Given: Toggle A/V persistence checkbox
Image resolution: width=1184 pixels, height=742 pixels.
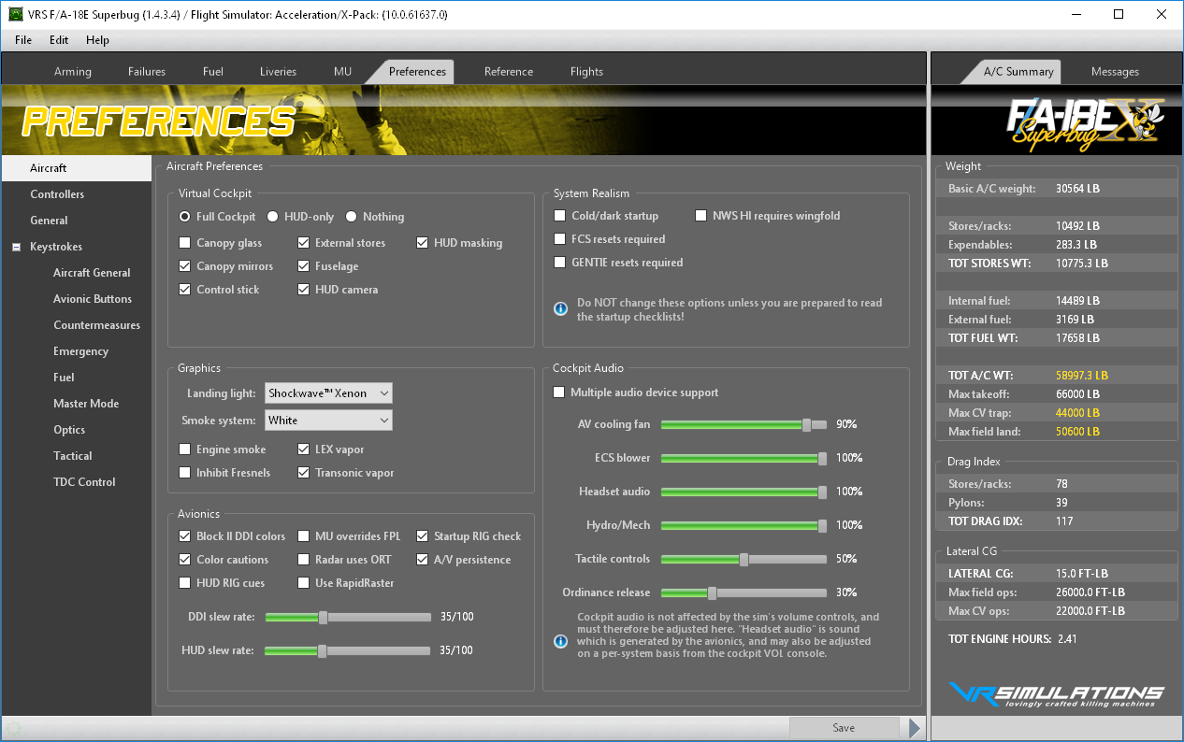Looking at the screenshot, I should [423, 560].
